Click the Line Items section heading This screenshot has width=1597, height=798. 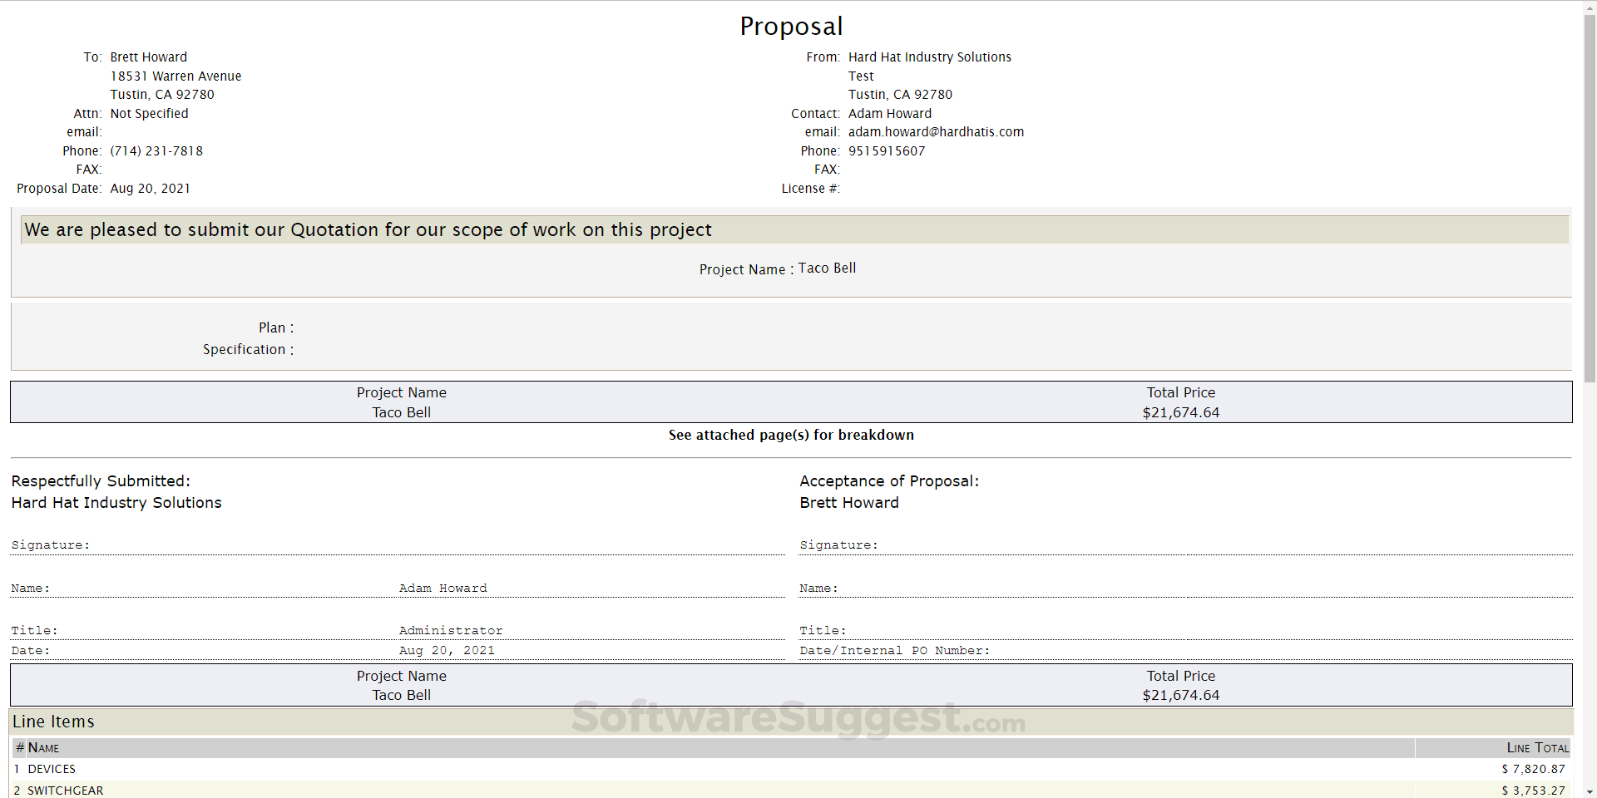coord(53,722)
